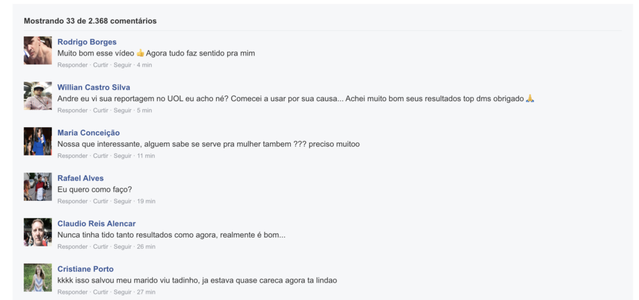Open Rodrigo Borges name link
Viewport: 639px width, 300px height.
coord(87,42)
